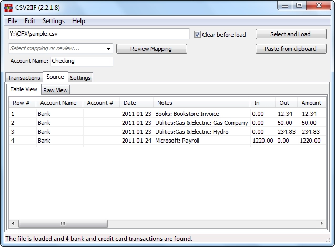Select the Source tab

[x=55, y=77]
